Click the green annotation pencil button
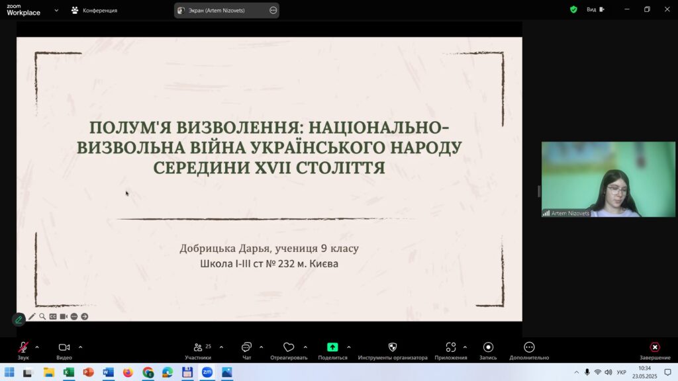 pos(19,319)
